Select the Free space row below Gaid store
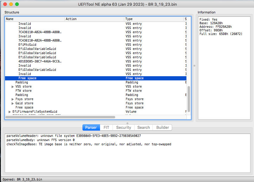Image resolution: width=254 pixels, height=182 pixels. point(96,108)
